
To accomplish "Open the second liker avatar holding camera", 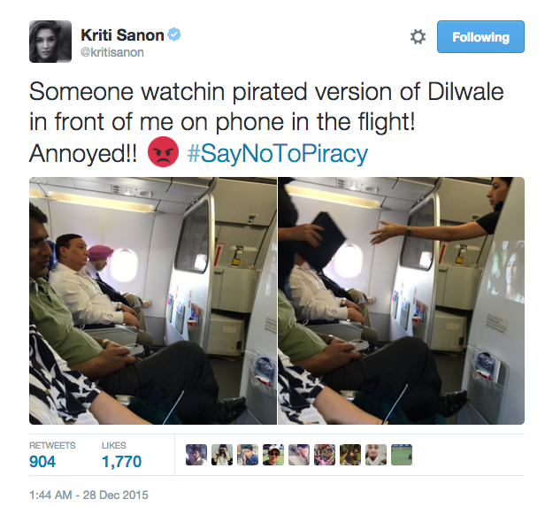I will [222, 455].
